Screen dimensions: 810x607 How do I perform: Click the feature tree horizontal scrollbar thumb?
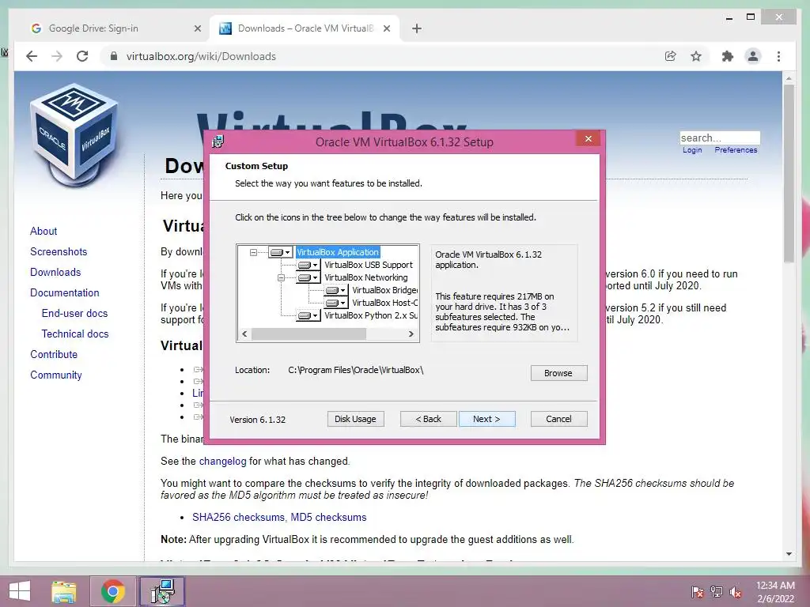tap(308, 334)
